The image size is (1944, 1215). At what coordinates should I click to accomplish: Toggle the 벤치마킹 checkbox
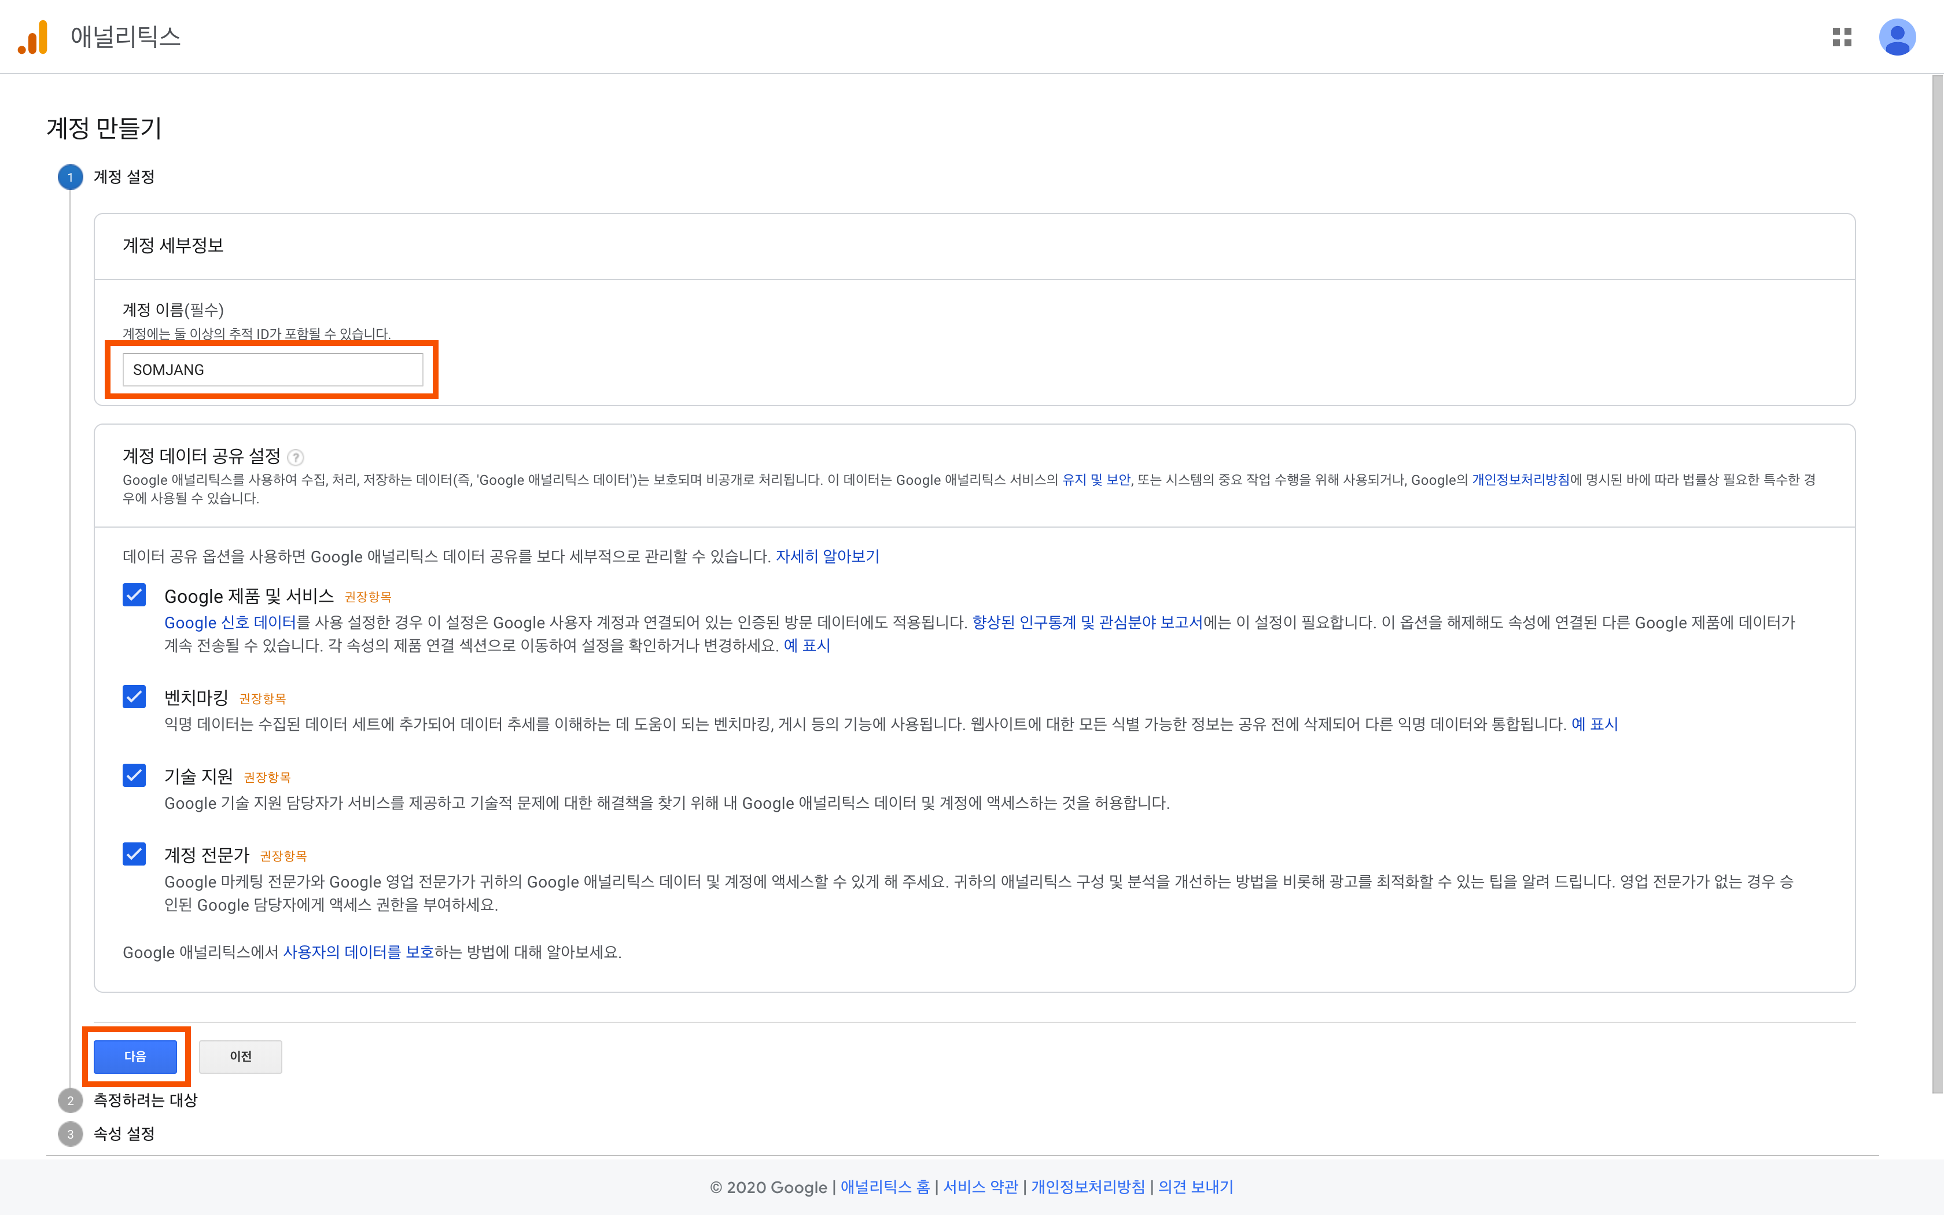pos(134,697)
